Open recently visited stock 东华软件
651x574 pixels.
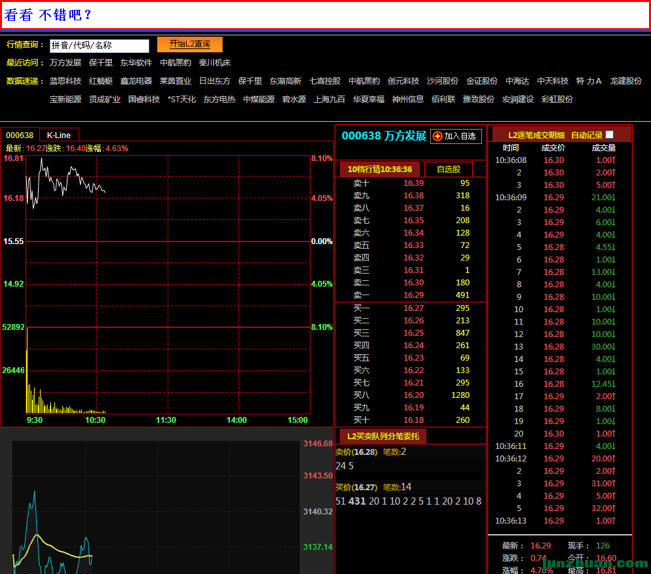tap(136, 63)
